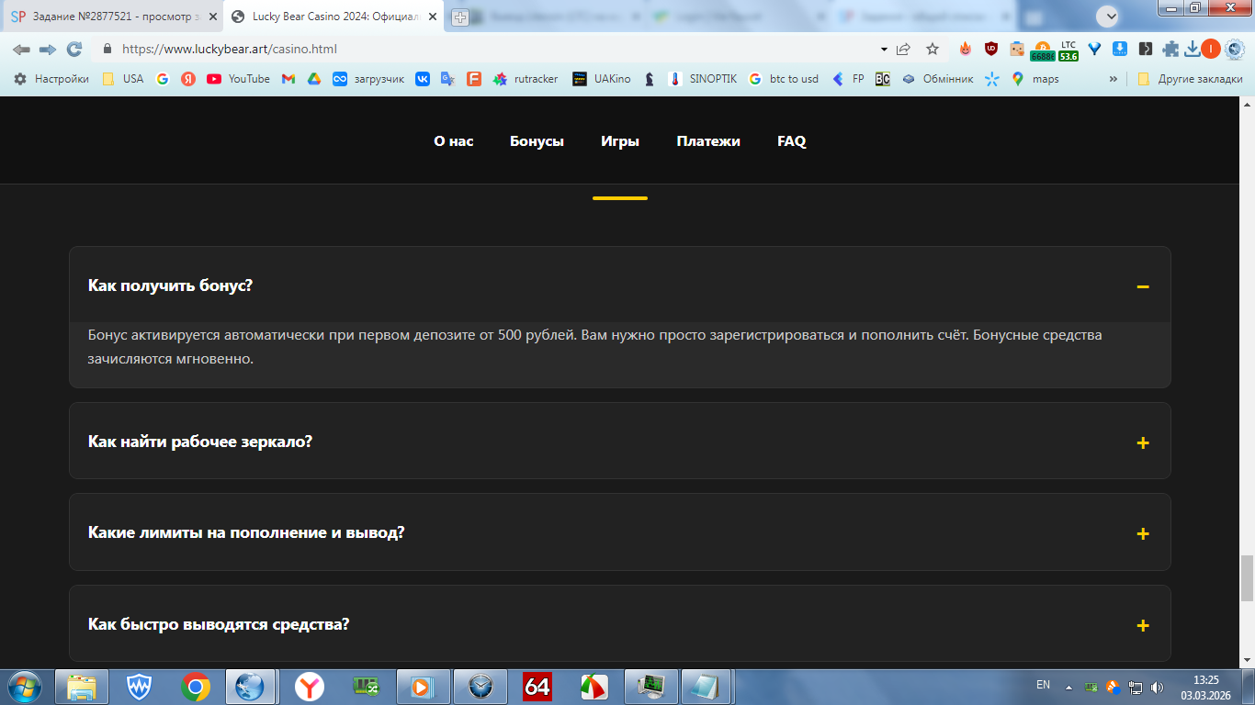Open the rutracker bookmark
This screenshot has height=705, width=1255.
coord(526,79)
